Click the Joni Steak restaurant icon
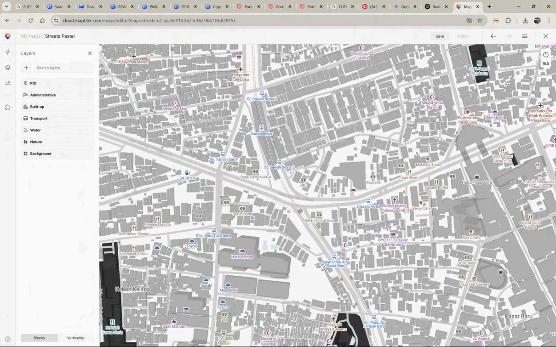556x347 pixels. click(409, 172)
